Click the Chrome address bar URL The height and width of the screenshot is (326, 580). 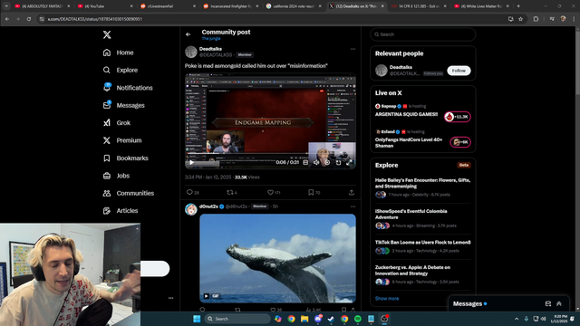click(x=95, y=19)
